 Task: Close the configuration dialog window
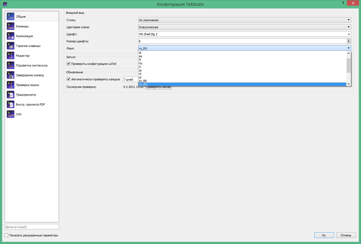(x=353, y=3)
